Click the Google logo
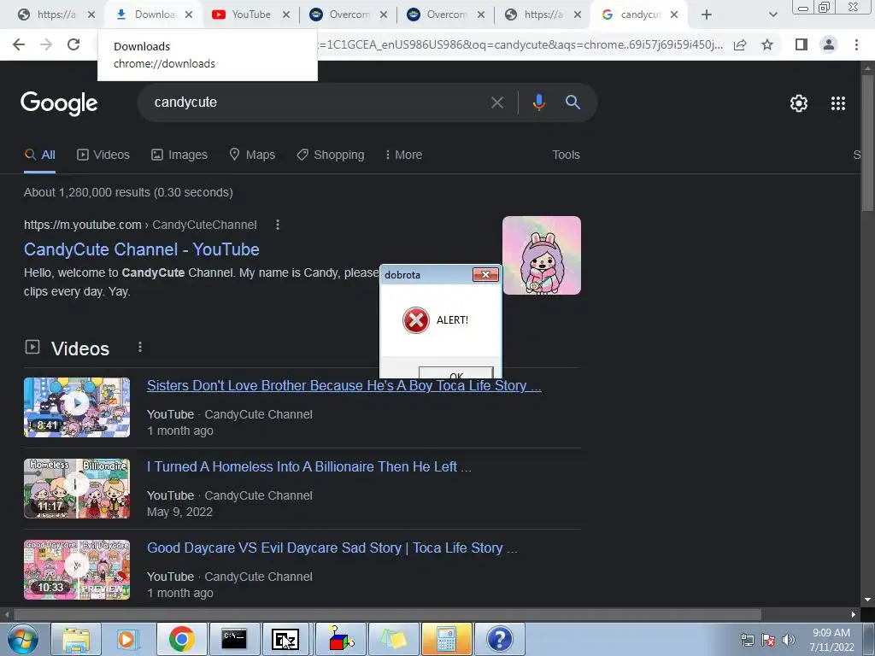The image size is (875, 656). click(59, 103)
